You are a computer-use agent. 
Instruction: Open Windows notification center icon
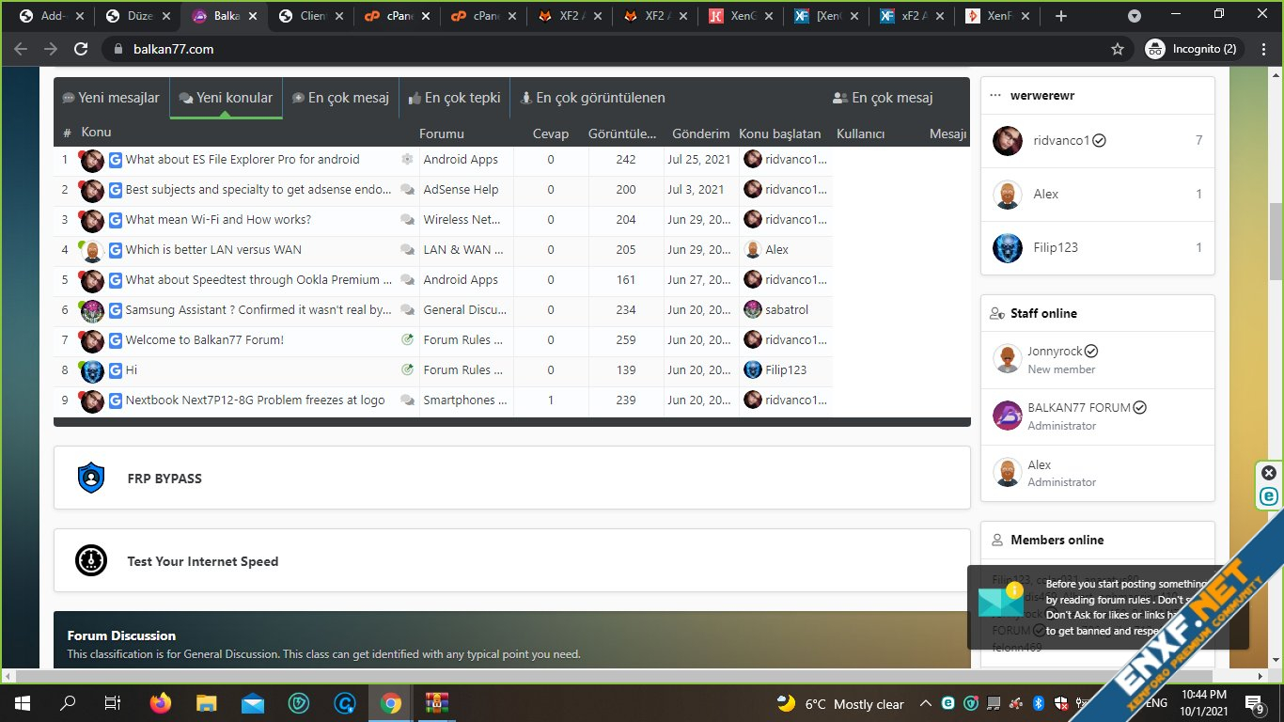1254,703
